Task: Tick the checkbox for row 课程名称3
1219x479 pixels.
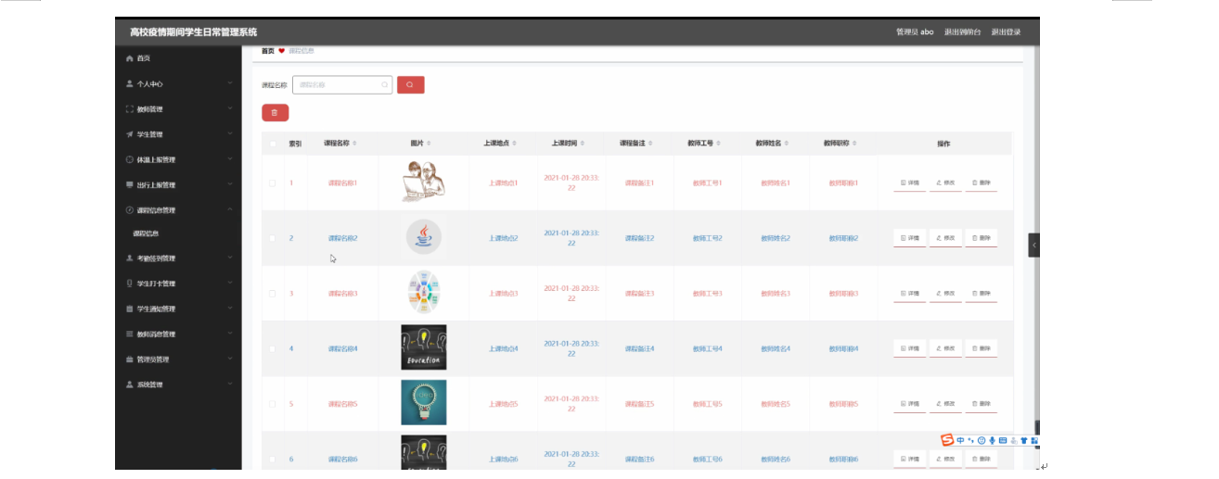Action: 273,293
